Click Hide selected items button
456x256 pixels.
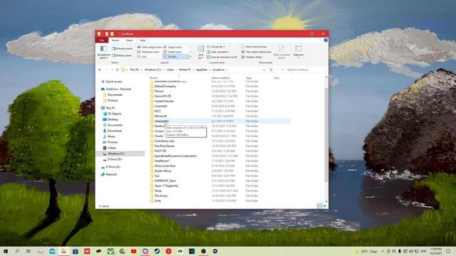281,52
